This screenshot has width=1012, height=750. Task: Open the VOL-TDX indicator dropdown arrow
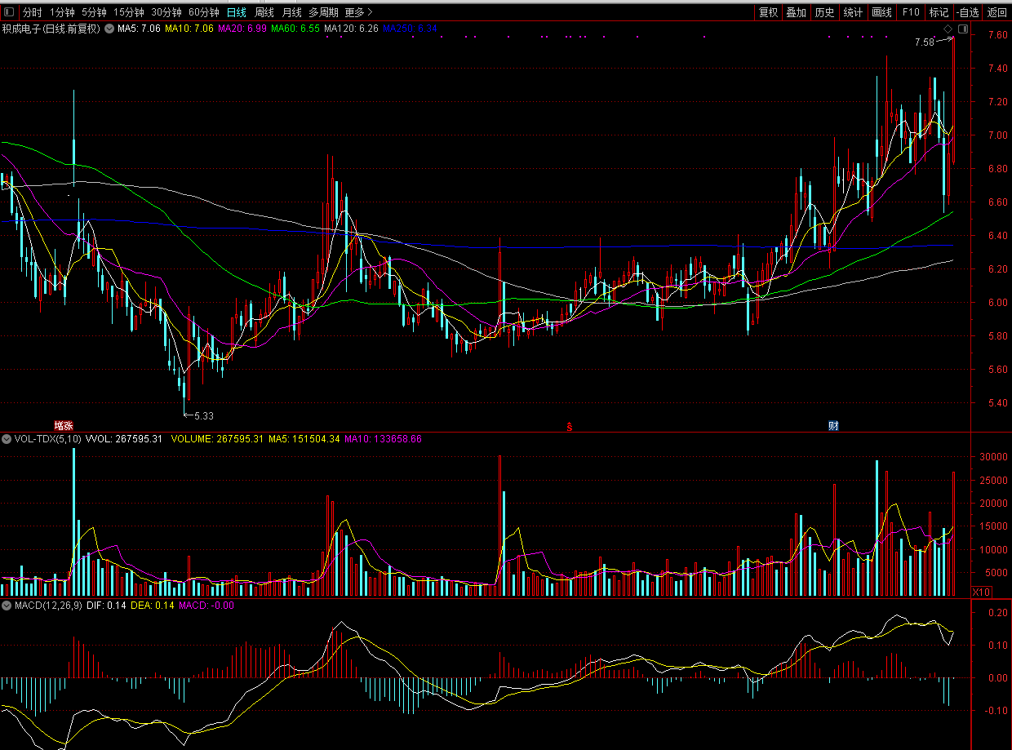coord(7,439)
